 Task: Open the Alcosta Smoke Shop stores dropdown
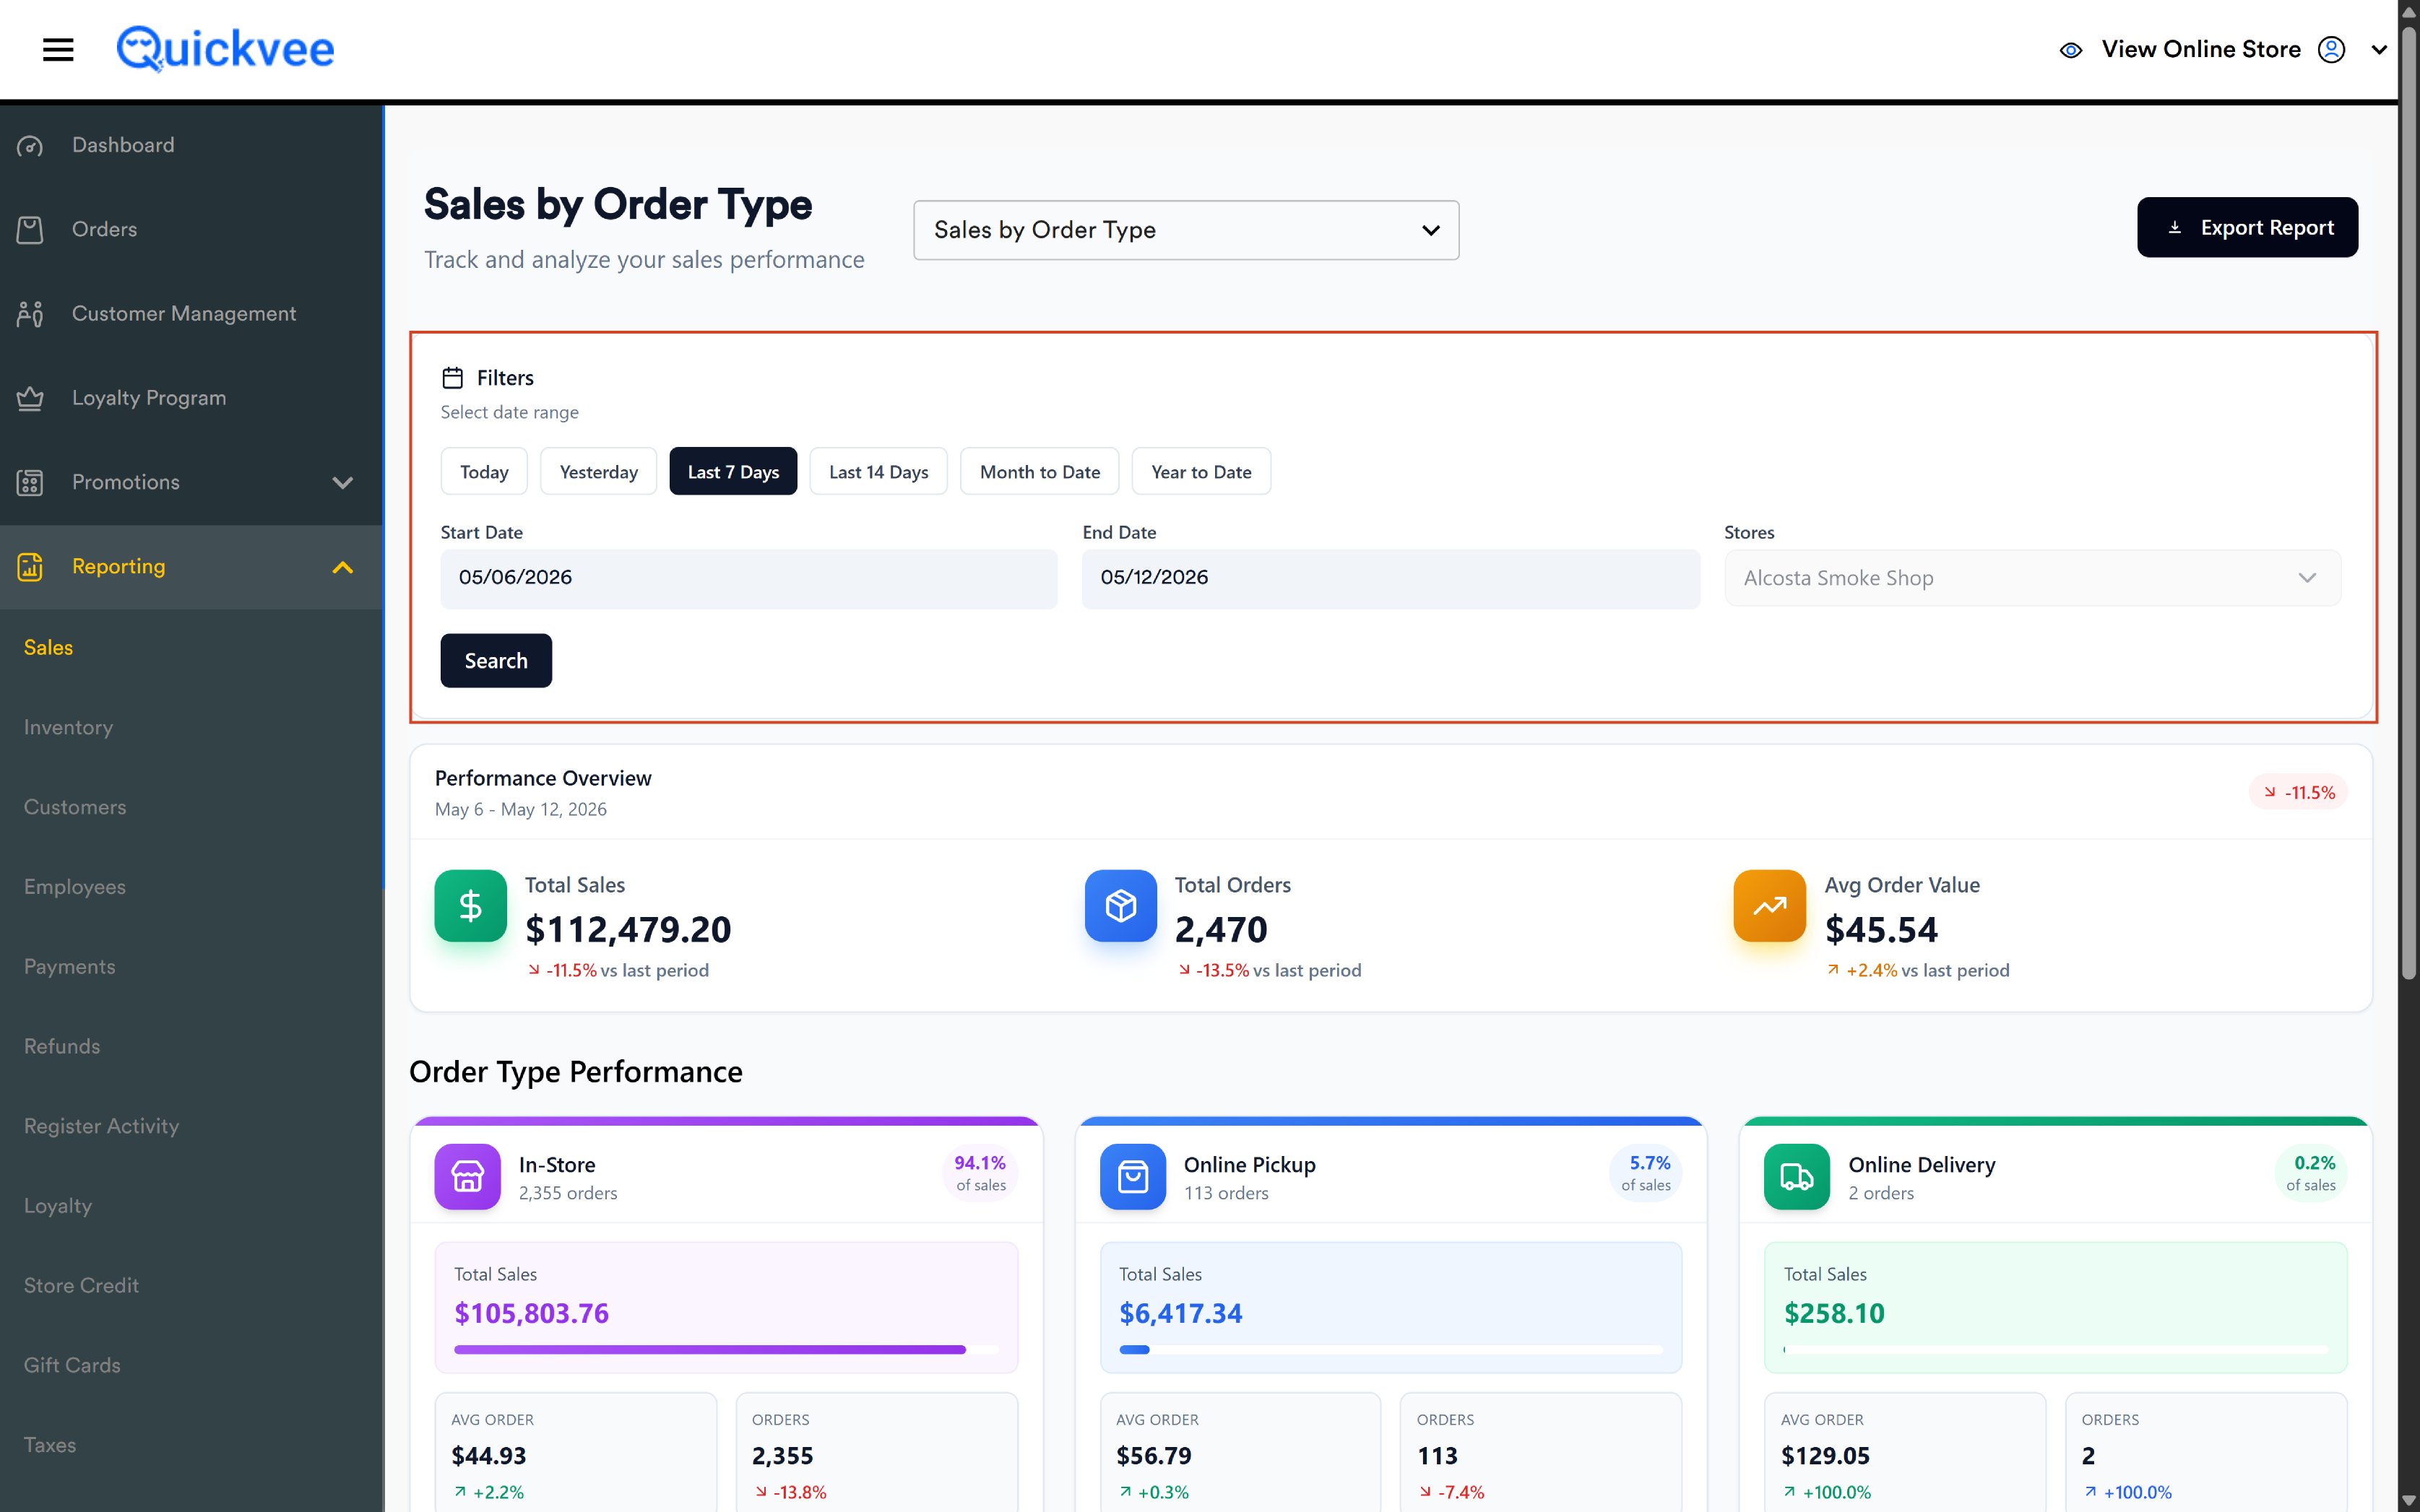pyautogui.click(x=2031, y=578)
